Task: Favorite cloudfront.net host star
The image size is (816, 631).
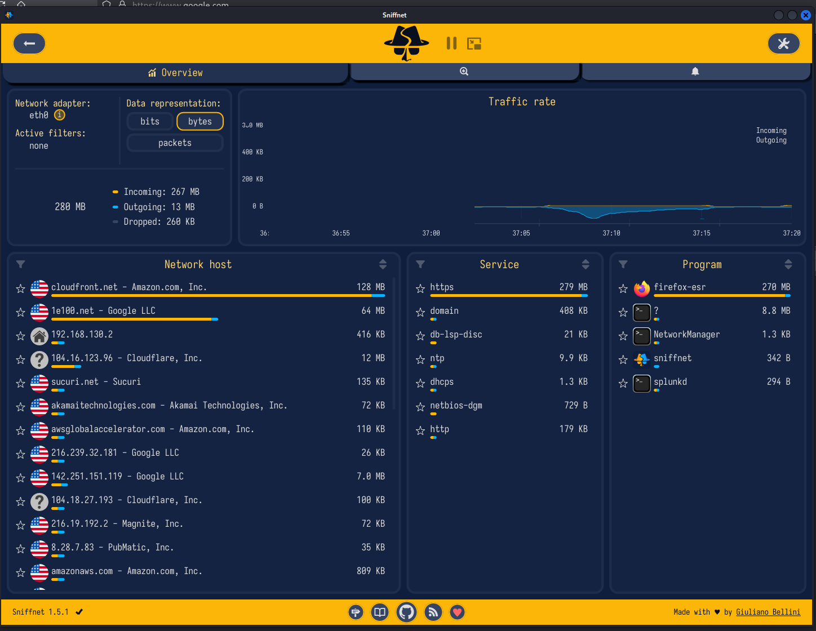Action: click(x=21, y=288)
